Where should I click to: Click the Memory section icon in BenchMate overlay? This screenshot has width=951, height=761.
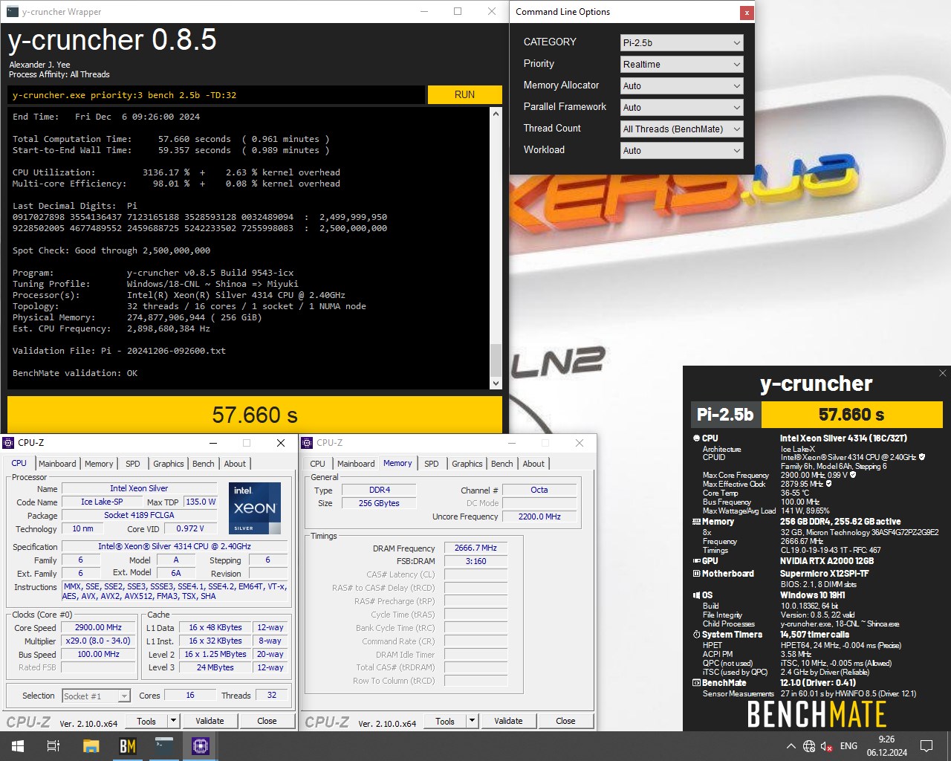(x=696, y=522)
